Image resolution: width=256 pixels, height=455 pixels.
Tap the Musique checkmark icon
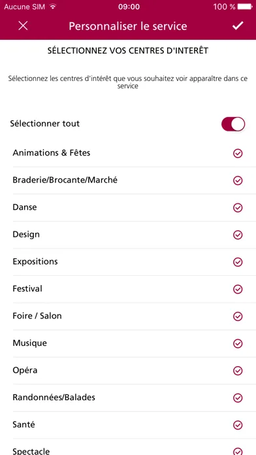[x=238, y=344]
